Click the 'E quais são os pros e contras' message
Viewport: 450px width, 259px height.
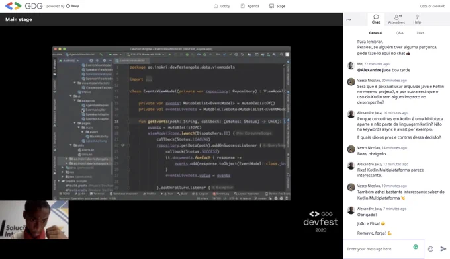coord(399,137)
